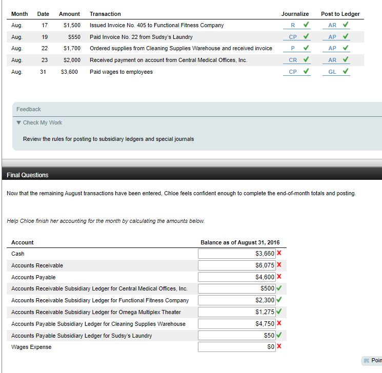Click the Accounts Receivable balance input field

pyautogui.click(x=236, y=265)
